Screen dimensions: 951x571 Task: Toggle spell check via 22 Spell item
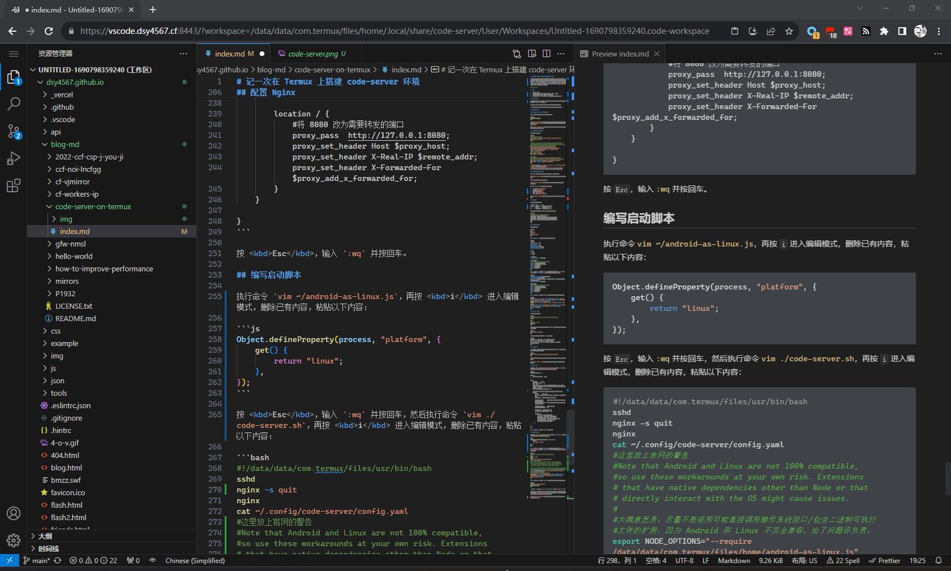coord(843,560)
